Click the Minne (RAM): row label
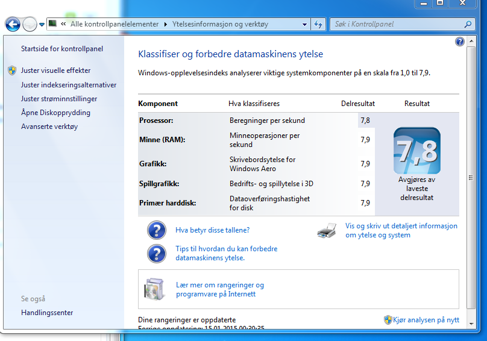This screenshot has height=341, width=487. 162,140
